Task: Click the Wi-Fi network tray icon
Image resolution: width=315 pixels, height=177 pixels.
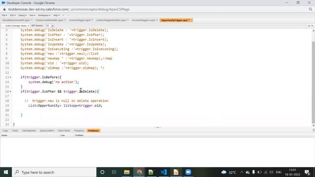Action: click(x=266, y=172)
